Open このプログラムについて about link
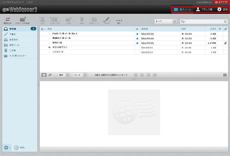This screenshot has width=230, height=156. tap(13, 2)
